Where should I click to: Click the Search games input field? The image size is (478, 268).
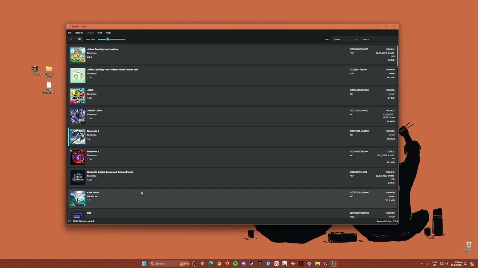coord(379,39)
